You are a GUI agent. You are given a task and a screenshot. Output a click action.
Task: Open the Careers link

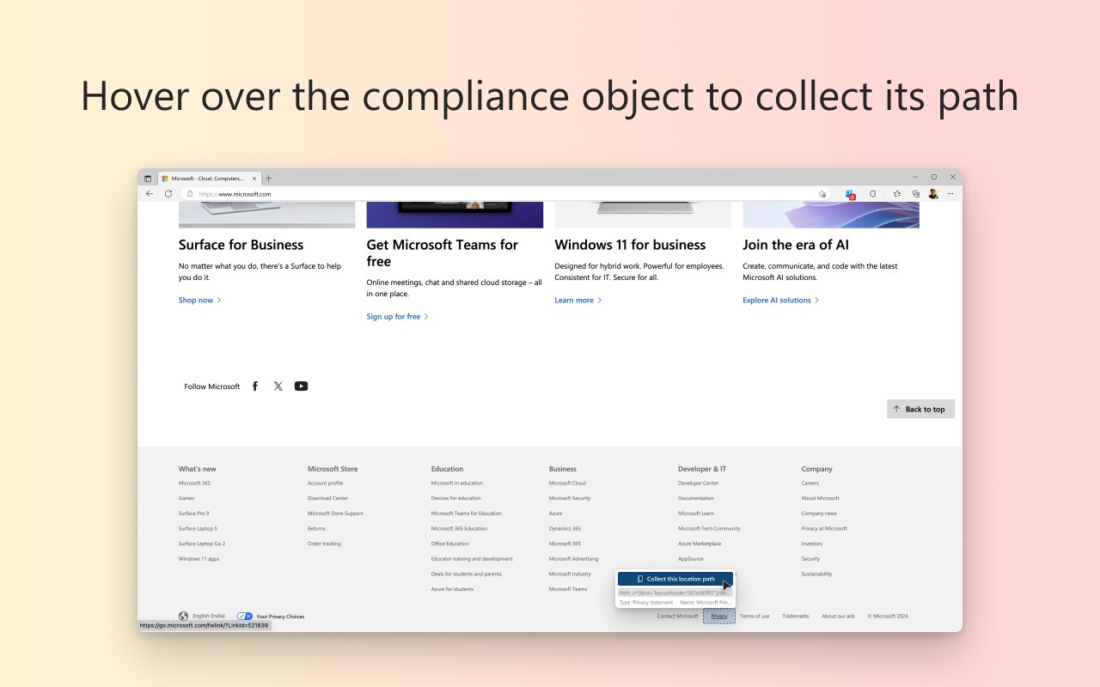tap(810, 483)
